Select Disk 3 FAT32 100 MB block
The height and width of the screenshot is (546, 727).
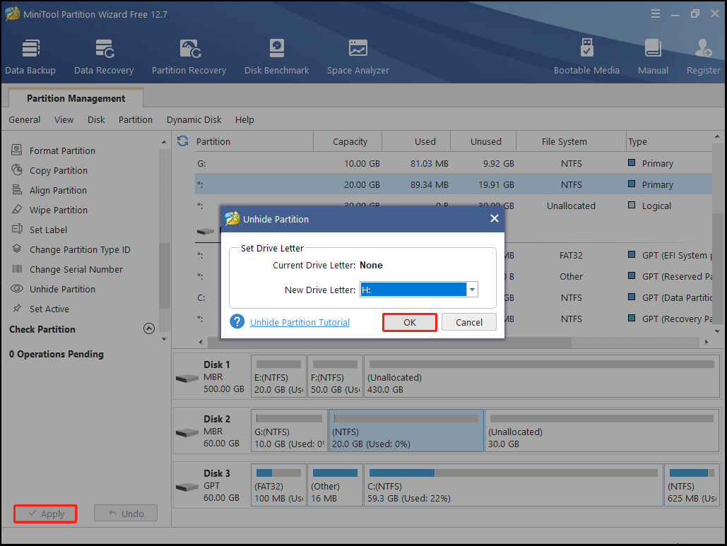pos(278,485)
